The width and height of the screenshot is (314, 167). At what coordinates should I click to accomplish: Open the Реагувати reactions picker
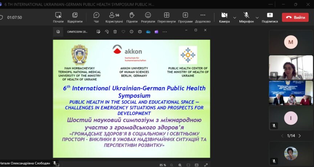[x=148, y=17]
